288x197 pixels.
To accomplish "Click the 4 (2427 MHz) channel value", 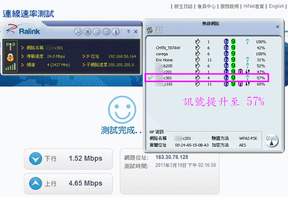I will (x=58, y=65).
